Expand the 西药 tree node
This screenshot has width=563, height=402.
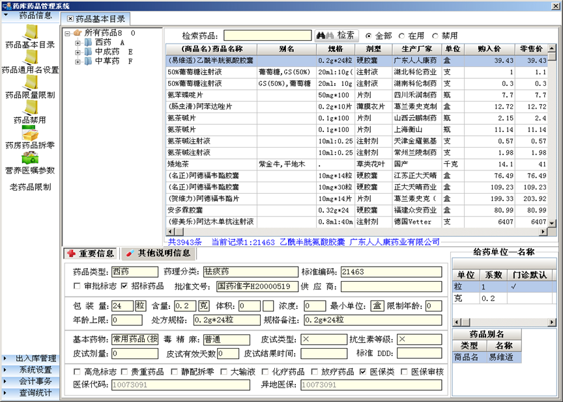[x=78, y=43]
